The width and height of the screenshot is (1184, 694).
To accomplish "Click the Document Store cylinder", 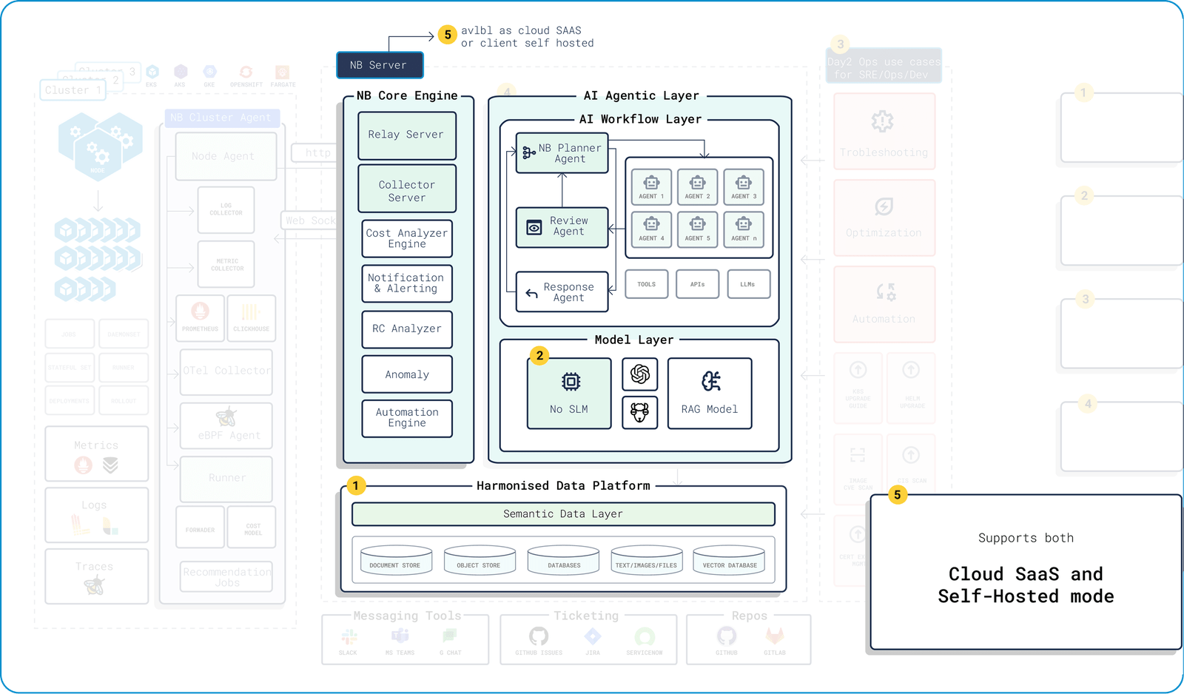I will coord(396,559).
